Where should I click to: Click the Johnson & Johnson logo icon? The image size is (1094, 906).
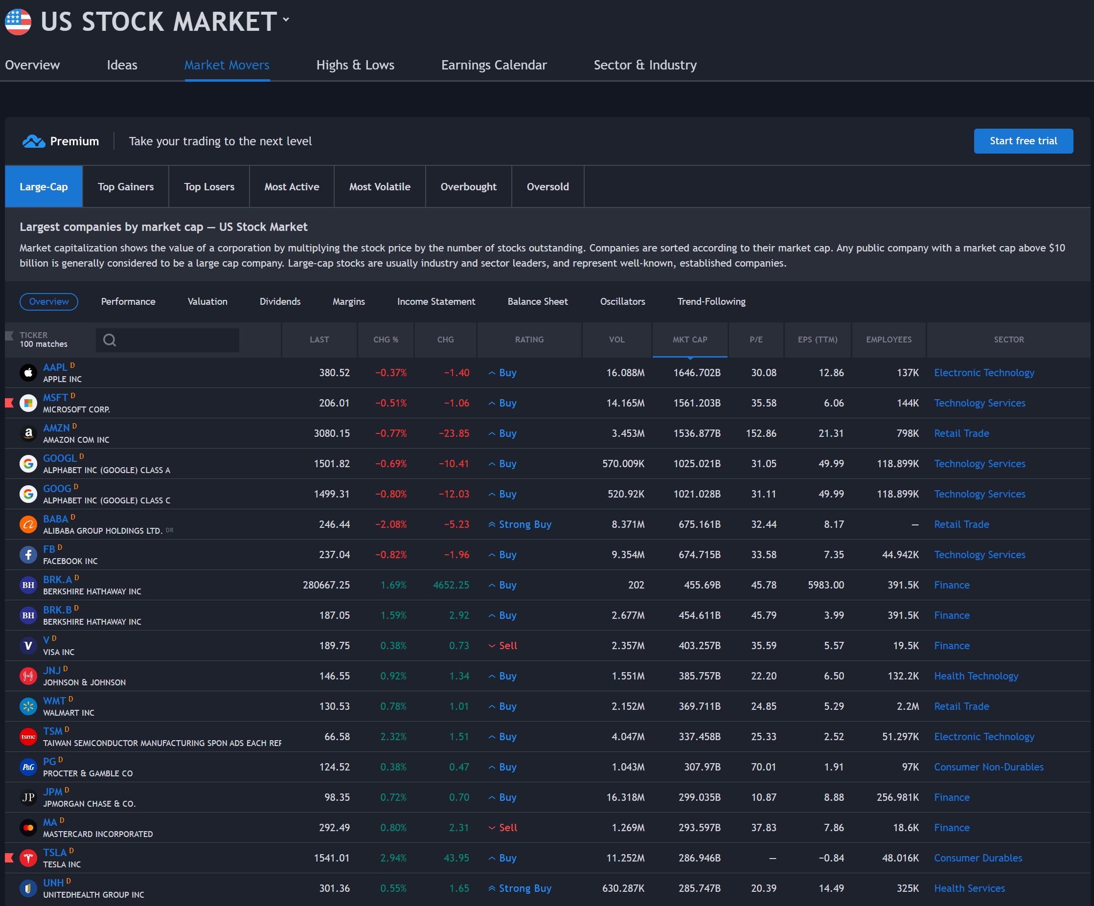pyautogui.click(x=28, y=676)
